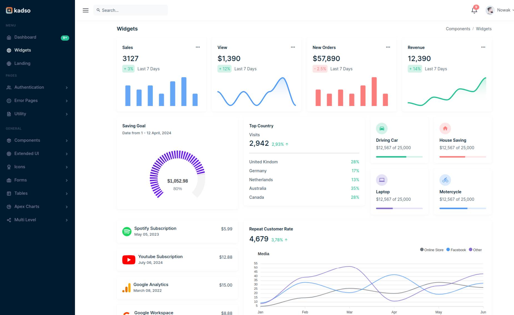Click the Driving Car progress bar
Screen dimensions: 514x315
pyautogui.click(x=399, y=157)
